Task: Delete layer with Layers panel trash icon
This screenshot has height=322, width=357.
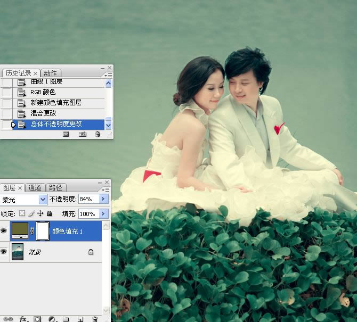Action: click(x=94, y=318)
